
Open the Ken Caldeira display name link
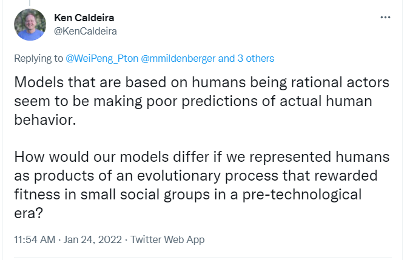(84, 18)
